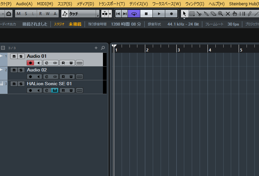Enable Read automation on Audio 01
Screen dimensions: 259x176
(x=63, y=63)
